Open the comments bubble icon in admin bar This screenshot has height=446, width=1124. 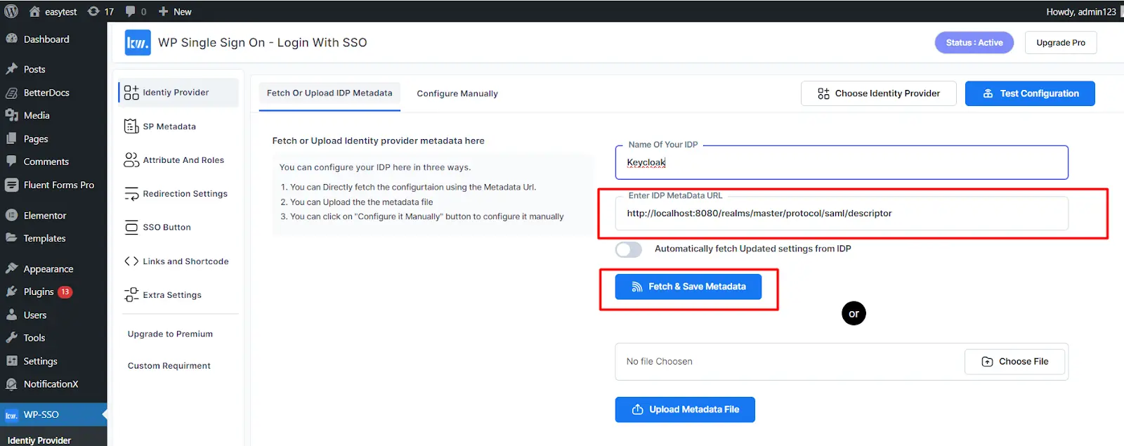point(131,11)
